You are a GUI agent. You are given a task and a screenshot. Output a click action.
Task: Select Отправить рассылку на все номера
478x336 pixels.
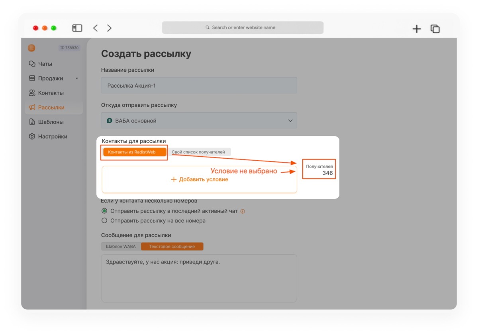pyautogui.click(x=104, y=220)
